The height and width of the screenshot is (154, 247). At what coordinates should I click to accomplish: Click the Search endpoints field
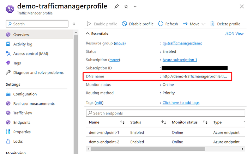[x=165, y=113]
